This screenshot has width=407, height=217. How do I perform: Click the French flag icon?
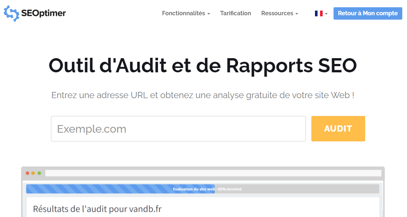(x=319, y=13)
